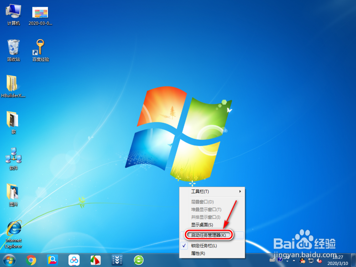
Task: Click the keyboard input method tray icon
Action: 272,259
